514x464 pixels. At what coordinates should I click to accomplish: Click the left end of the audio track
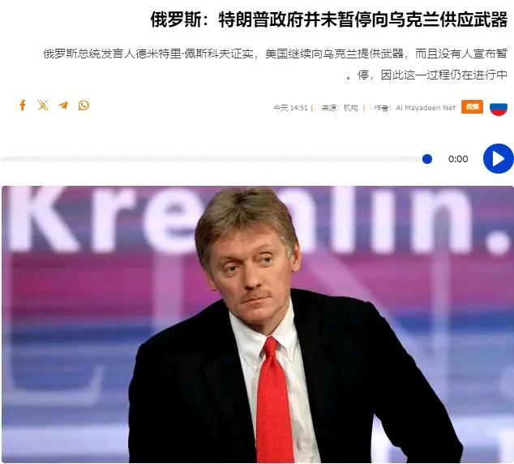pyautogui.click(x=4, y=159)
